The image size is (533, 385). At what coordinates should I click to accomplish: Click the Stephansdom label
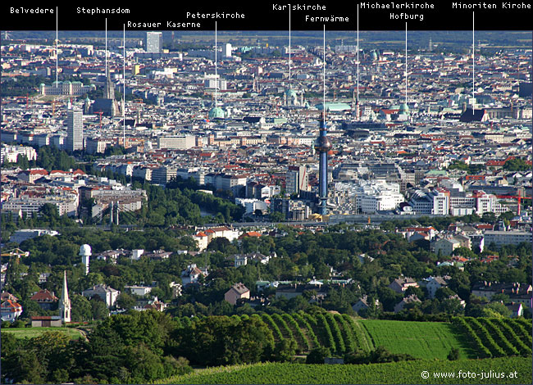[103, 11]
